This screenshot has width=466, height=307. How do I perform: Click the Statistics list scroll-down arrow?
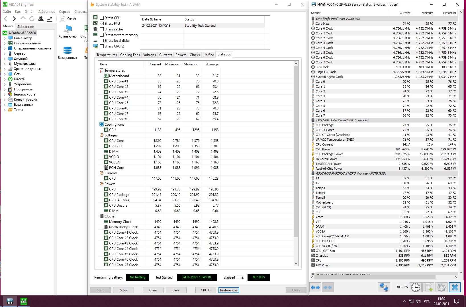(x=296, y=264)
